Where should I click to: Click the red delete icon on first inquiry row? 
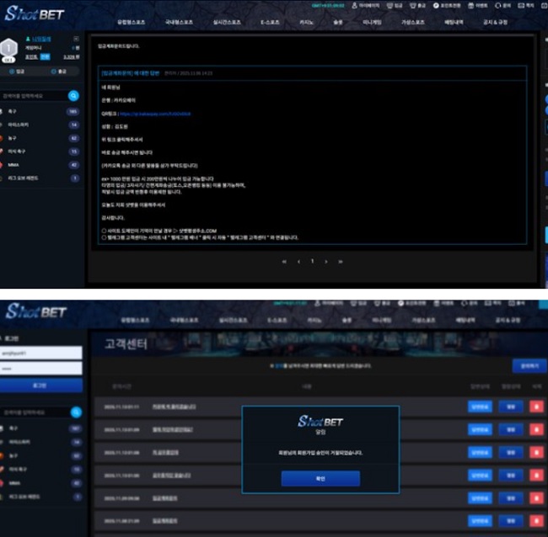pyautogui.click(x=537, y=406)
